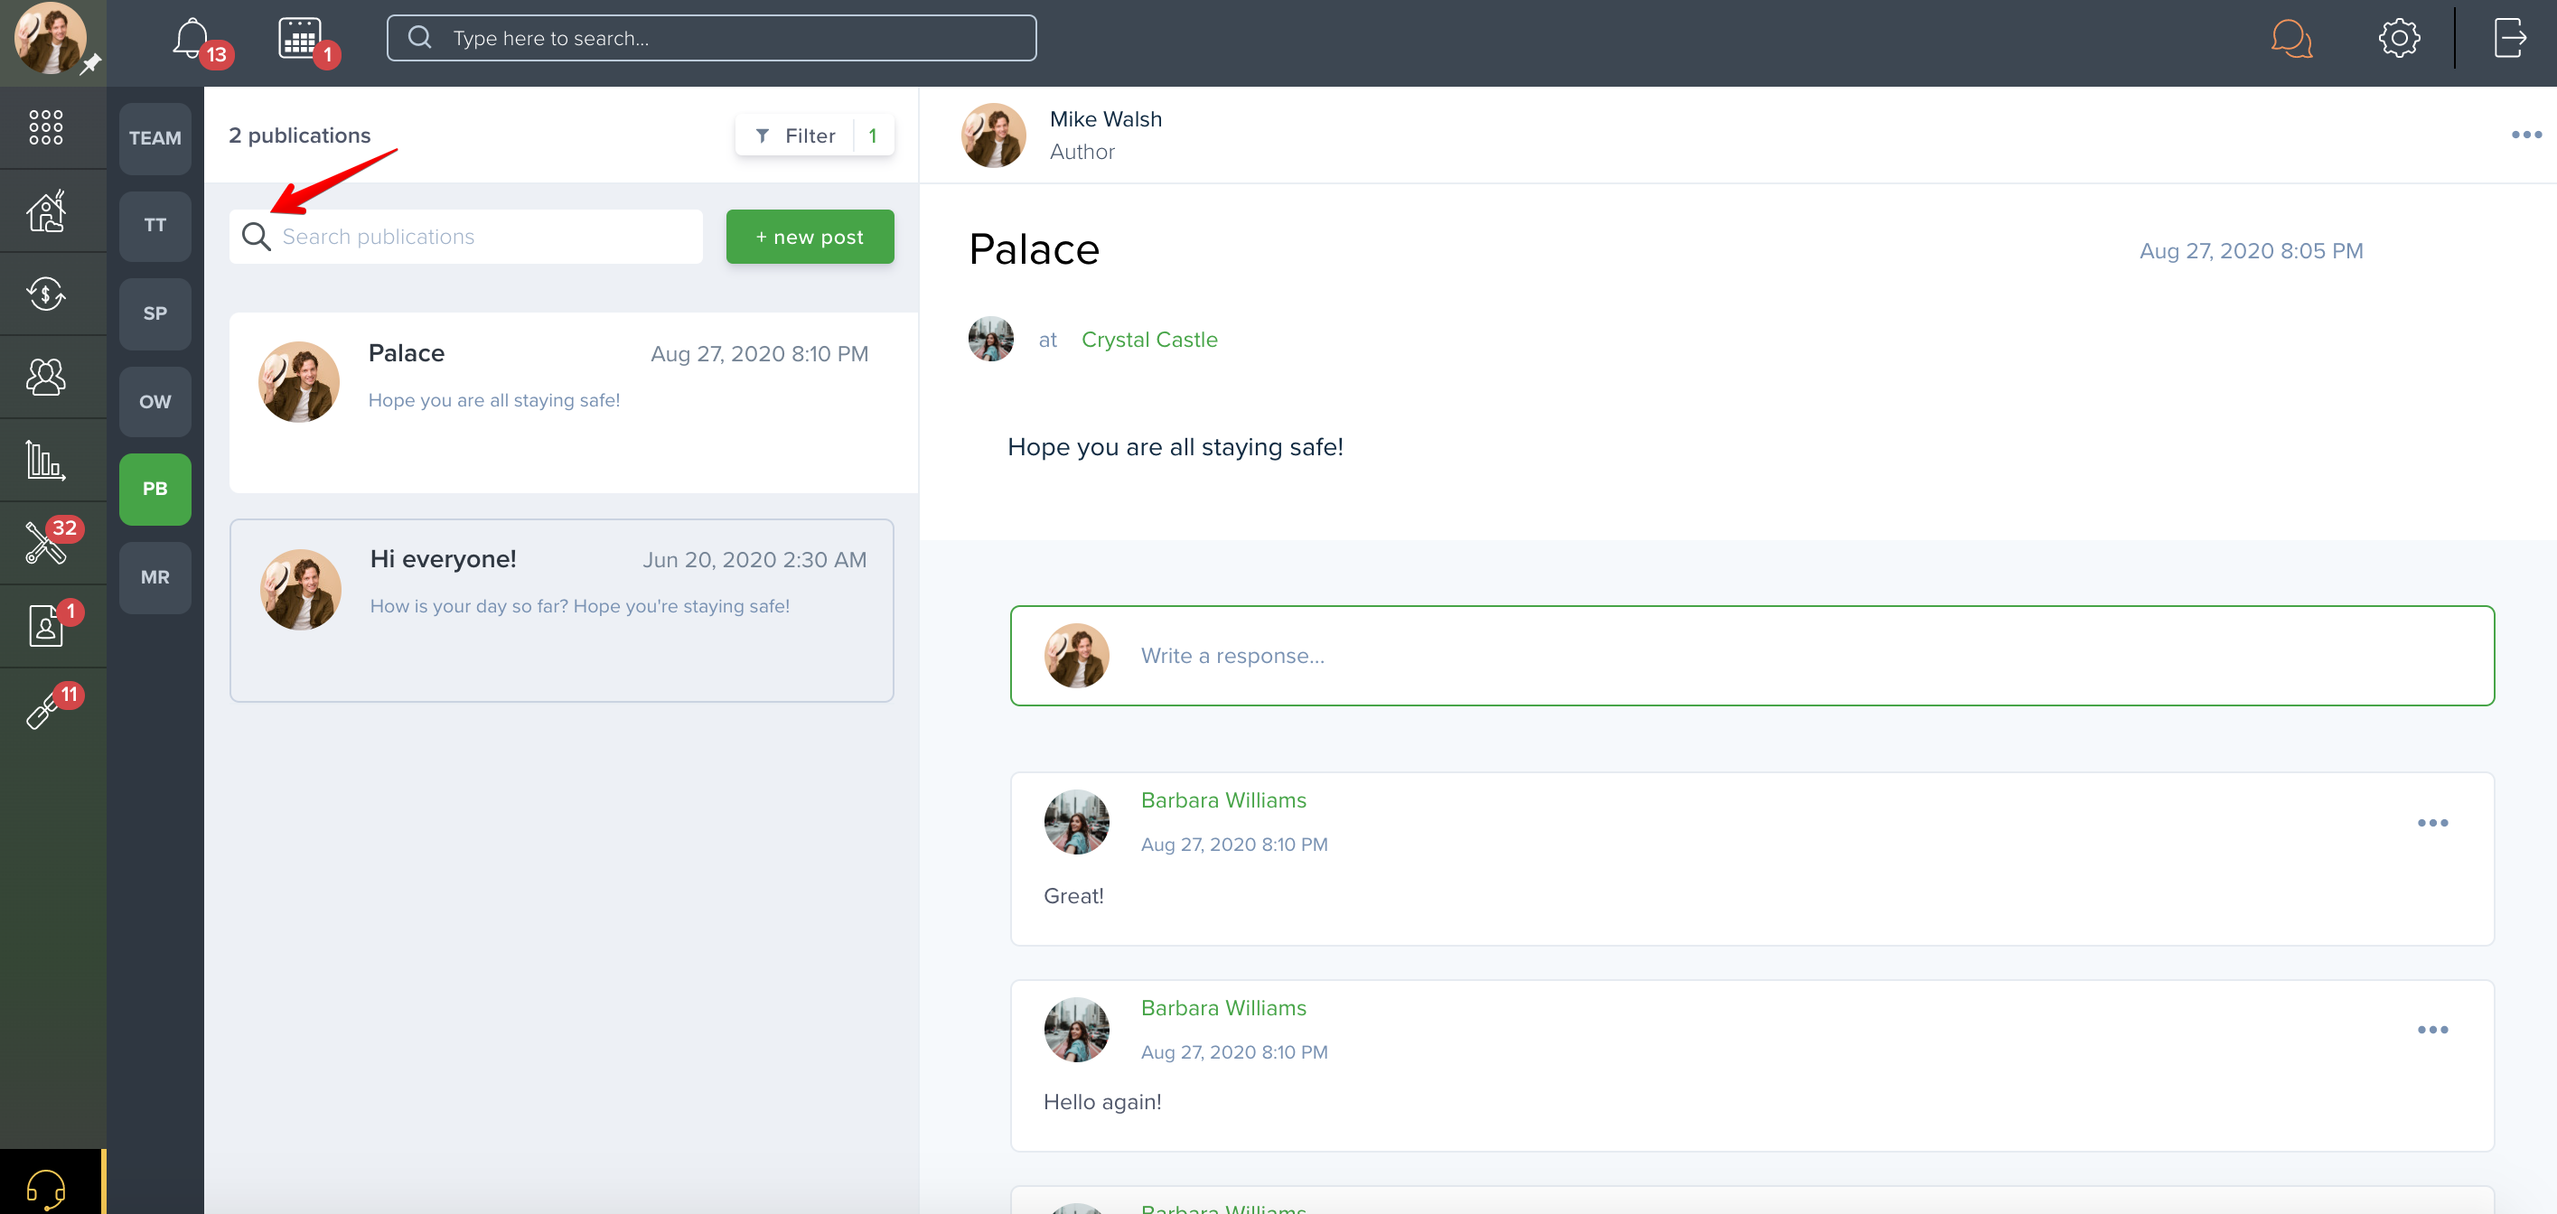
Task: Select the PB tab
Action: tap(155, 489)
